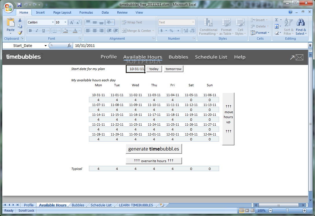This screenshot has width=315, height=216.
Task: Open the Page Layout ribbon tab
Action: pyautogui.click(x=62, y=12)
